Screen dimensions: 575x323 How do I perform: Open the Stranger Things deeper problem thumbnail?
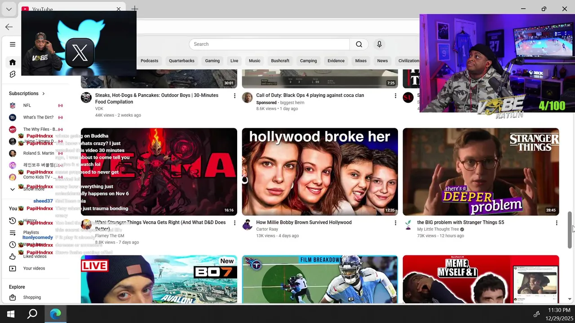point(481,172)
